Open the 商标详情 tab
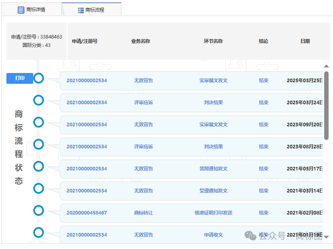 [x=31, y=10]
